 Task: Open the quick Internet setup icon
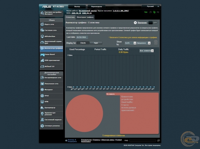coord(42,13)
